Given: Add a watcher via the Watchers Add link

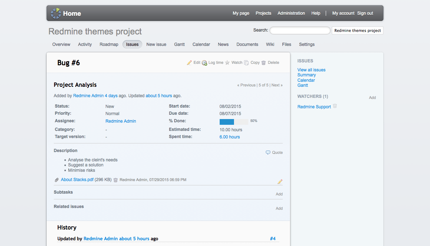Looking at the screenshot, I should (x=372, y=98).
